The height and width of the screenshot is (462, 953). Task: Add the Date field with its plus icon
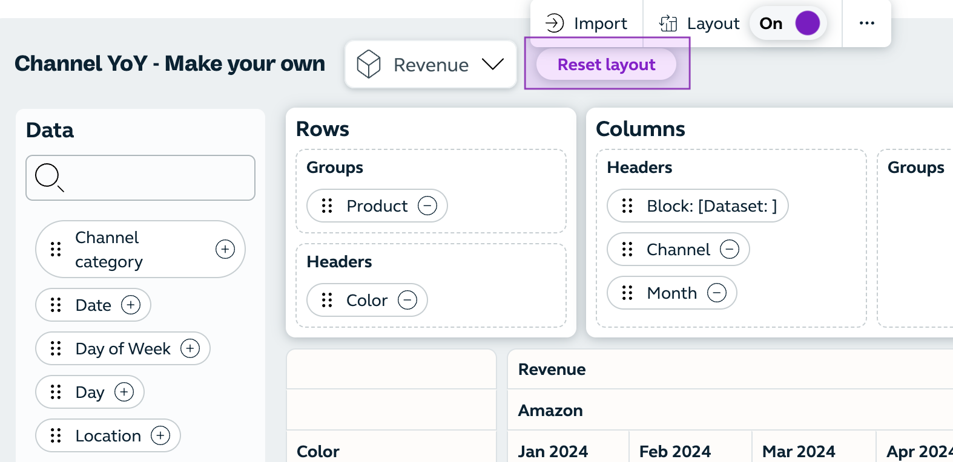131,305
